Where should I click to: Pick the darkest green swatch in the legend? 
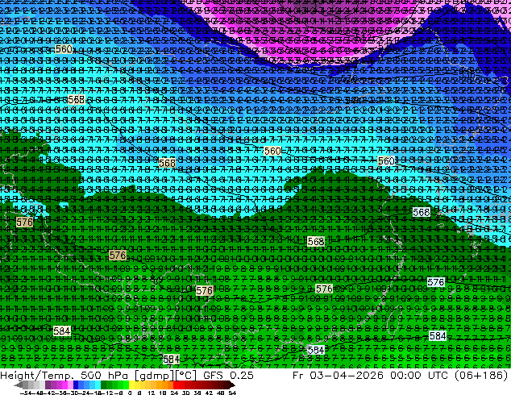pos(104,385)
